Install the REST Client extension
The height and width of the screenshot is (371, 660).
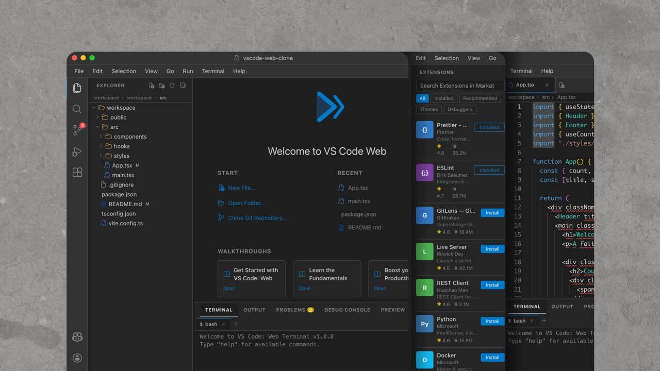[x=492, y=285]
